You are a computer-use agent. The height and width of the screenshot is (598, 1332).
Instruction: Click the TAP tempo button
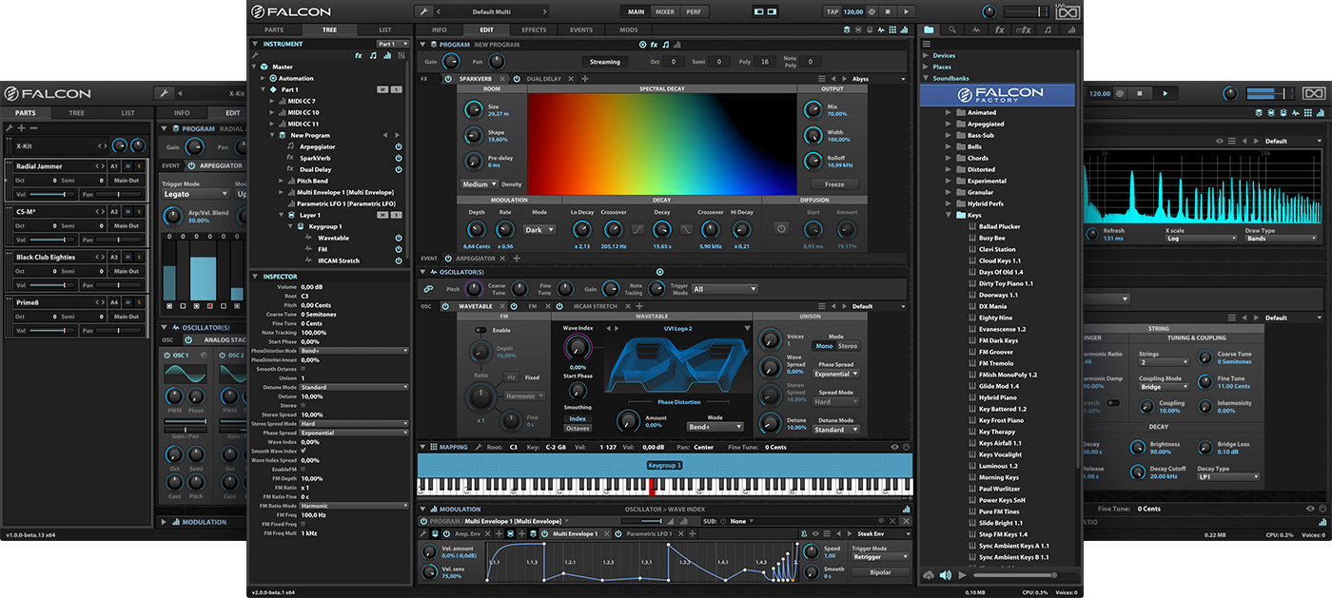[x=832, y=11]
